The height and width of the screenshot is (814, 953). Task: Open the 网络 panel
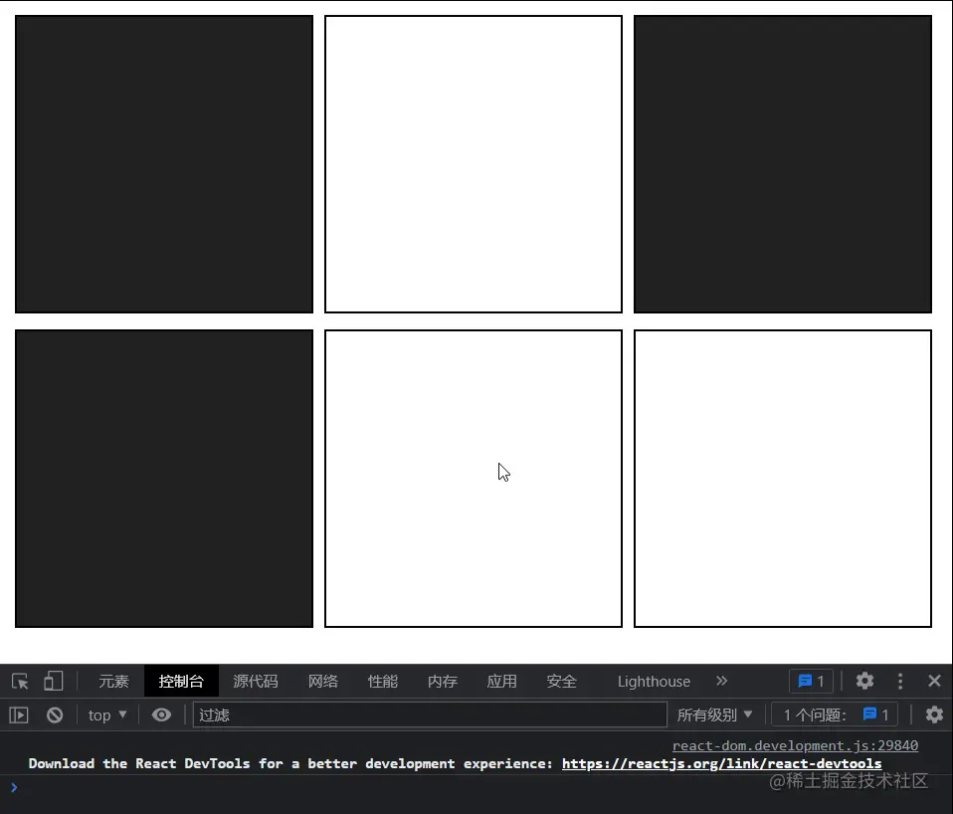pyautogui.click(x=322, y=681)
